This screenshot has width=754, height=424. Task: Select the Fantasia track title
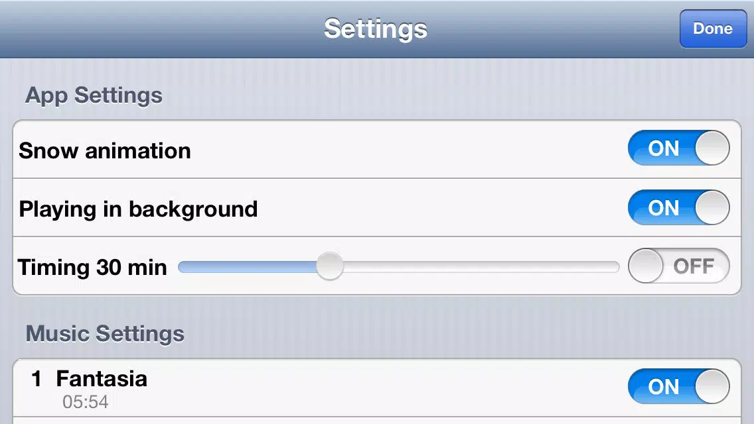click(x=102, y=378)
